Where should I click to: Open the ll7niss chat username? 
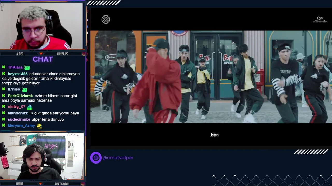14,89
